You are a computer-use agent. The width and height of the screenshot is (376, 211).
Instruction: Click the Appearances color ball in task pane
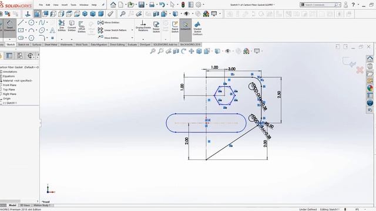(x=370, y=88)
